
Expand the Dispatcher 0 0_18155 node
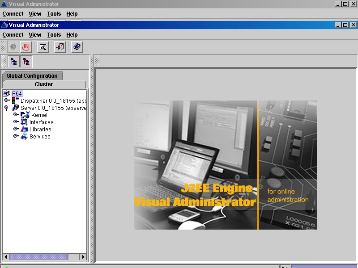coord(7,100)
